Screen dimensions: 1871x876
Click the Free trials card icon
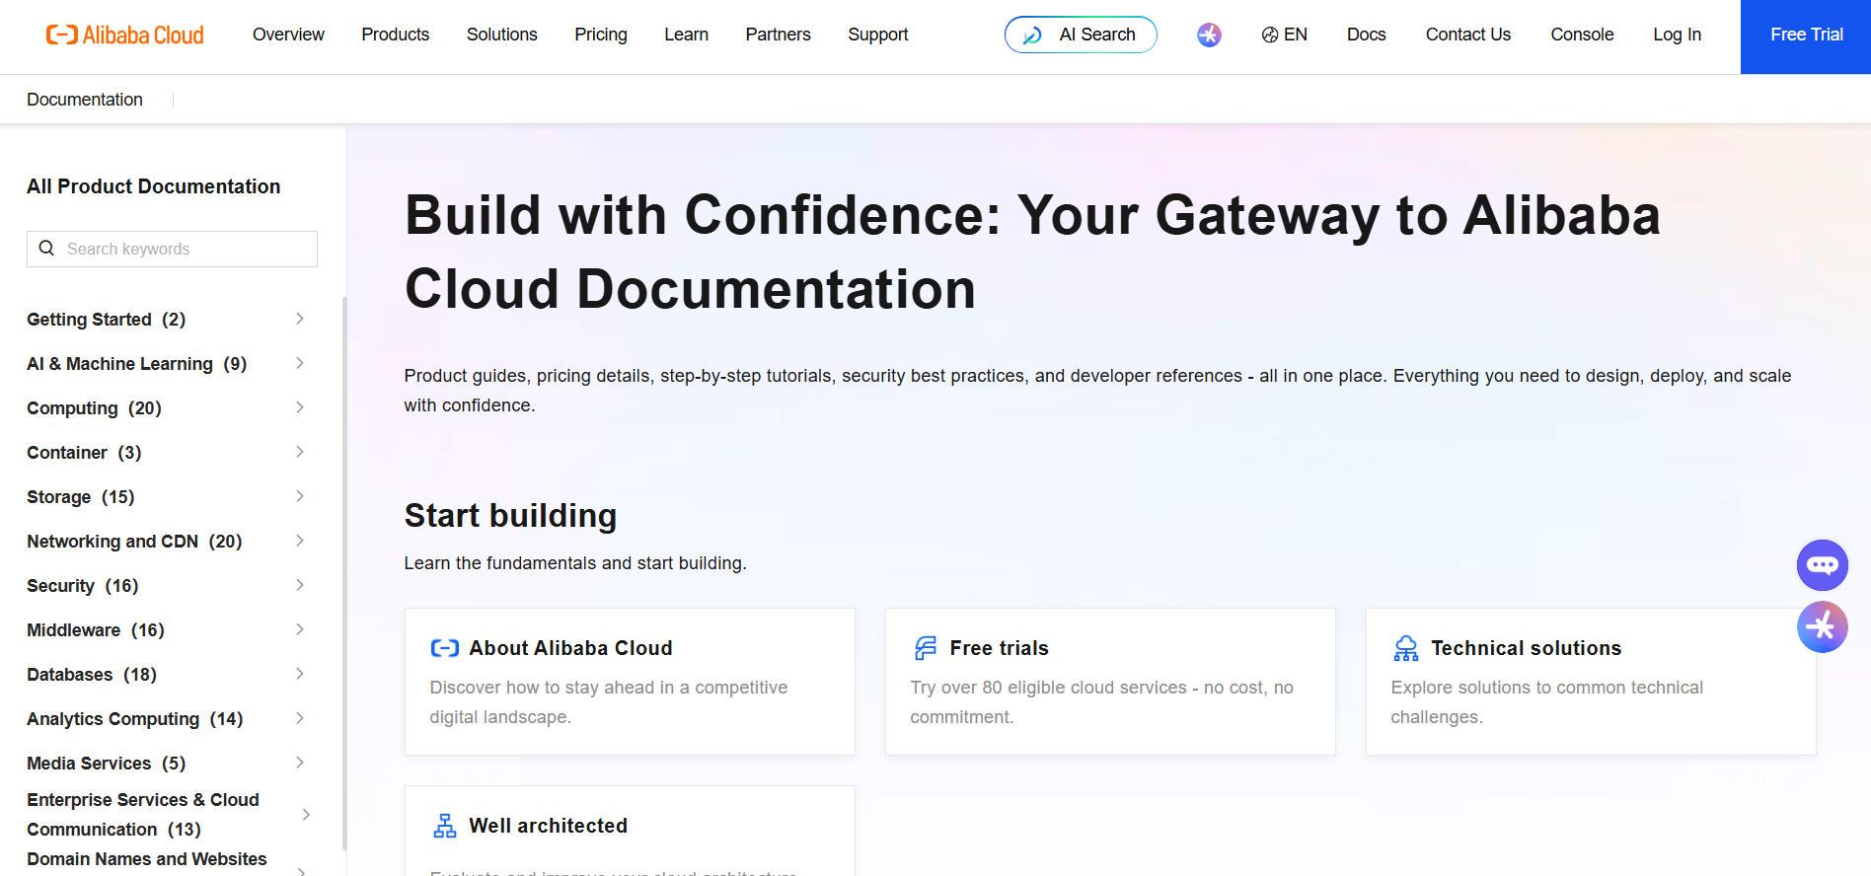(x=926, y=648)
